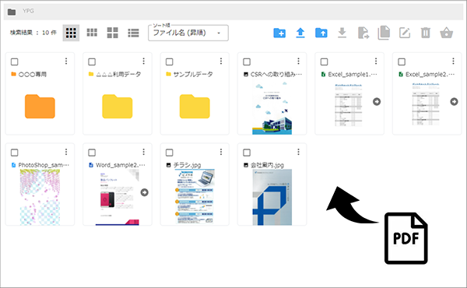Open more options for Excel_sample1

376,61
